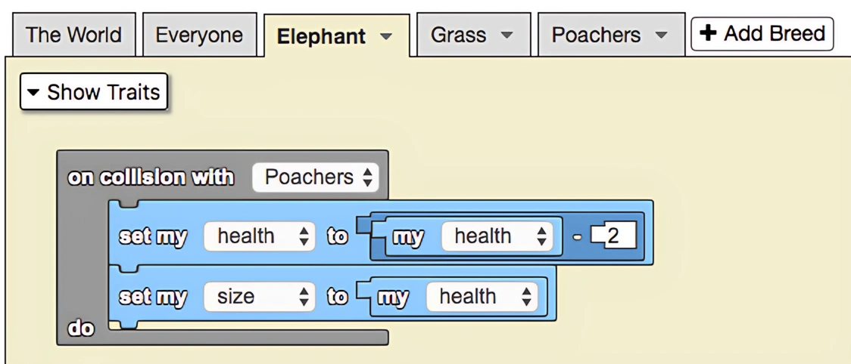Open The World tab

point(74,35)
